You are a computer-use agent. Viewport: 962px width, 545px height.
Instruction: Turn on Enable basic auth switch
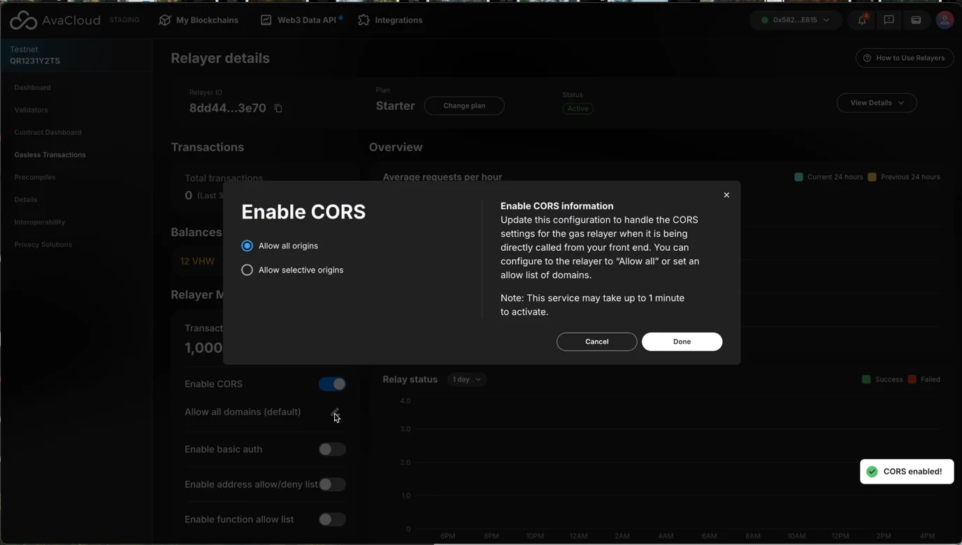coord(332,449)
